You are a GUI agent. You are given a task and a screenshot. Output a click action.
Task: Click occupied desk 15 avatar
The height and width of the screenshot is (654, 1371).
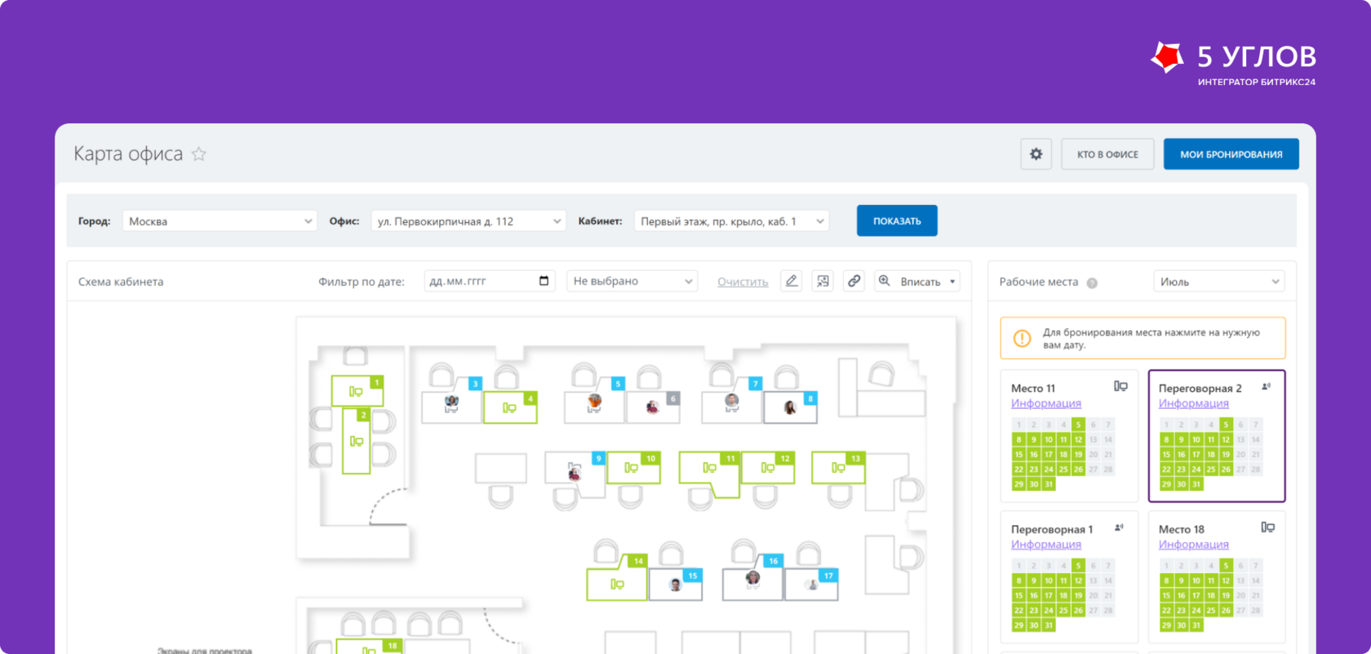click(676, 585)
